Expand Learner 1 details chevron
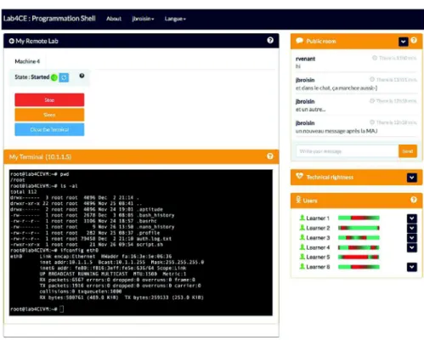The height and width of the screenshot is (340, 424). [412, 218]
